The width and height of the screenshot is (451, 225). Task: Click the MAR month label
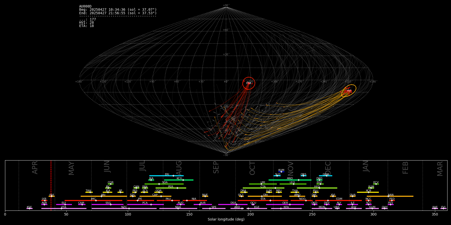440,168
